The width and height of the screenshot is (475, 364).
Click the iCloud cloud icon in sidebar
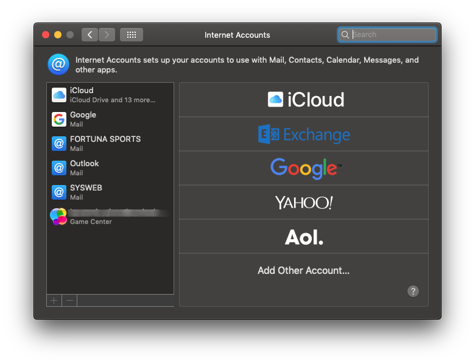click(59, 95)
